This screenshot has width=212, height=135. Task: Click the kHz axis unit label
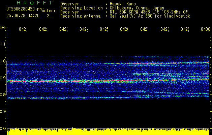pyautogui.click(x=3, y=28)
